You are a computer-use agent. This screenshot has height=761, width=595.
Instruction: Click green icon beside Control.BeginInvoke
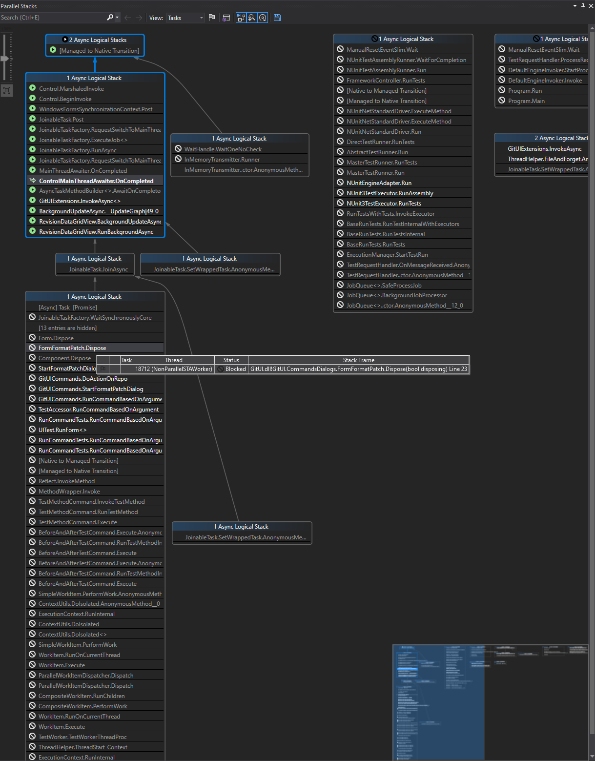pyautogui.click(x=33, y=99)
